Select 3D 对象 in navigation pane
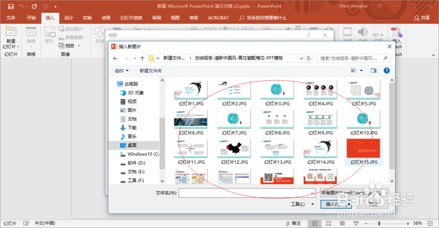This screenshot has width=439, height=228. point(132,93)
